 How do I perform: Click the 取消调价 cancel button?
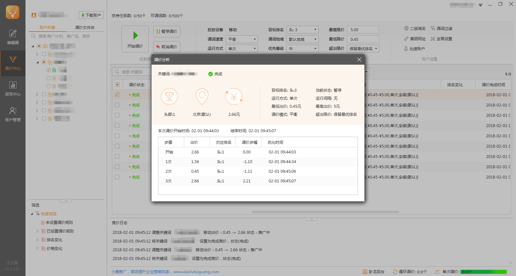click(167, 47)
